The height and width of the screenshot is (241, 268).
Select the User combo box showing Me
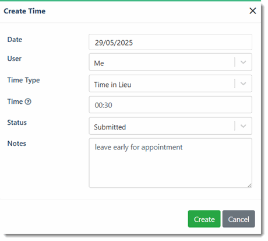point(170,62)
